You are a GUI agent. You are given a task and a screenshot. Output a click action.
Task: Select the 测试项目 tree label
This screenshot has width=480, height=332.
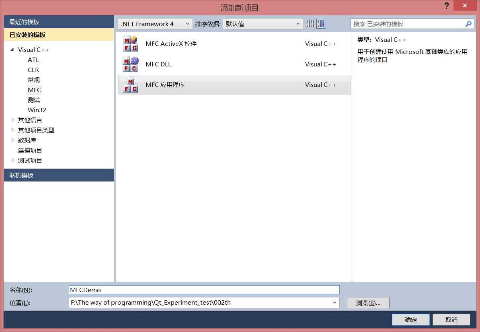click(x=30, y=160)
